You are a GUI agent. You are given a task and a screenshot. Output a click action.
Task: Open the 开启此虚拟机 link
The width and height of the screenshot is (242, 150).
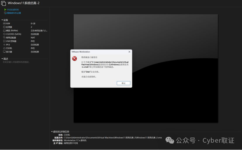(13, 10)
